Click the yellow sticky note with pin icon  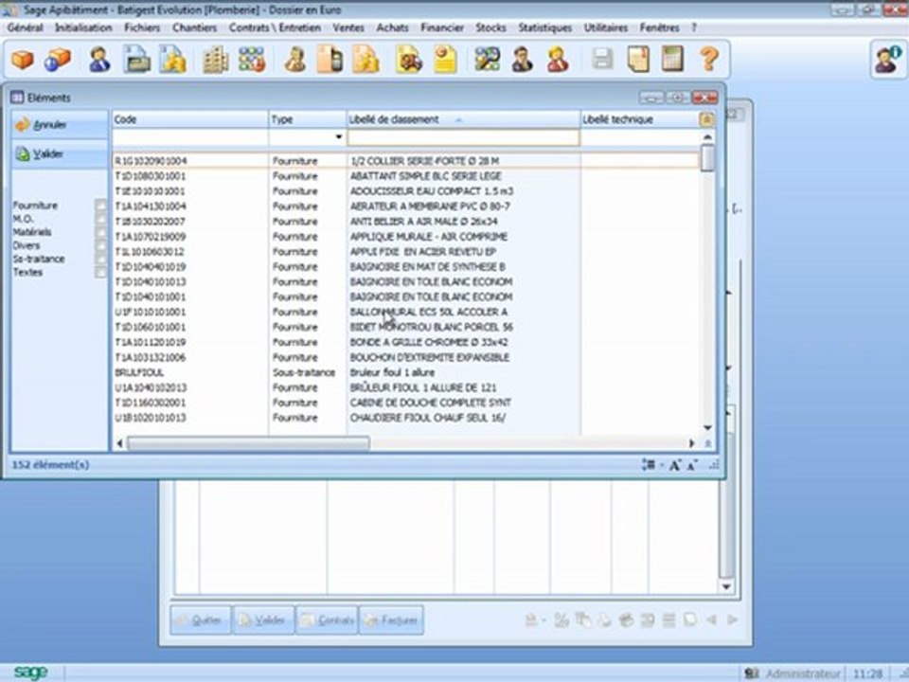click(445, 59)
